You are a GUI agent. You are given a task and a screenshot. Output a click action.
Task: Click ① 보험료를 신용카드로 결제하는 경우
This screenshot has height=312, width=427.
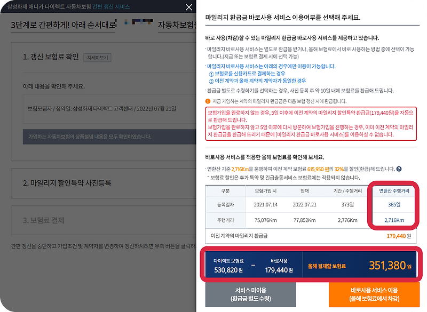(247, 74)
